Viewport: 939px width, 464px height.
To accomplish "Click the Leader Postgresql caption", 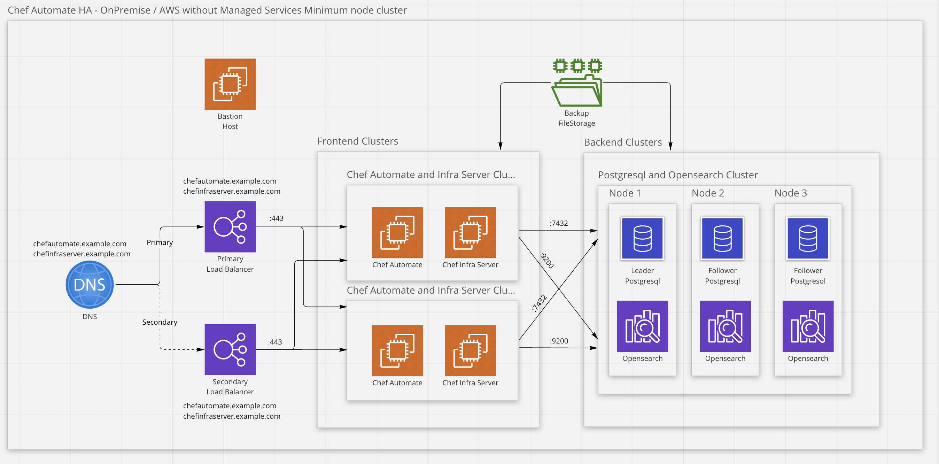I will (642, 276).
